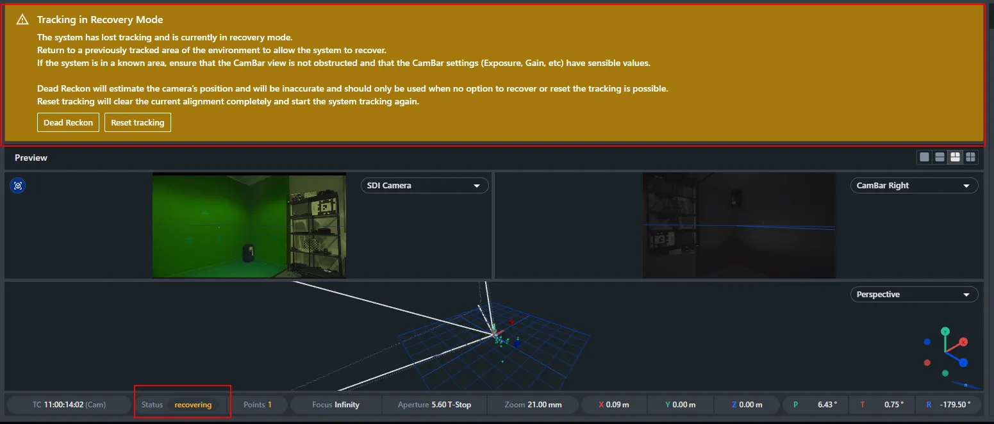Snap view to the labeled blue Z handle
994x424 pixels.
963,363
